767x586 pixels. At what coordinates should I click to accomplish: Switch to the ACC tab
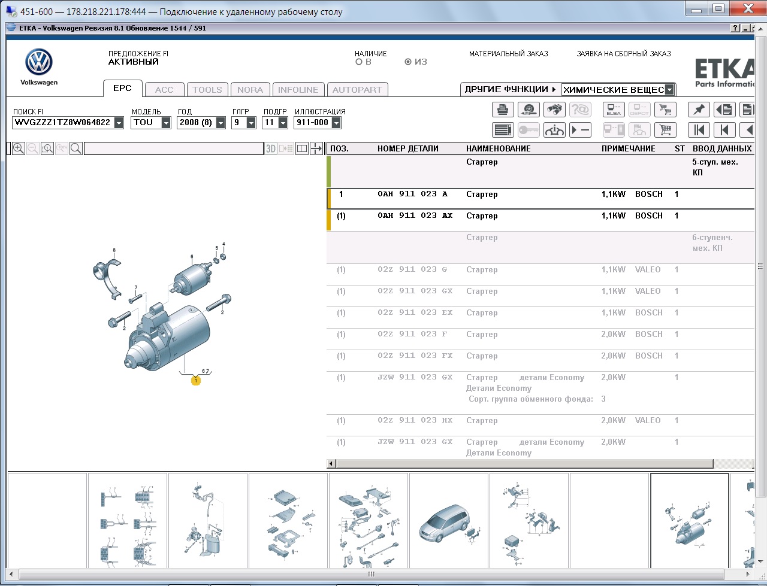pyautogui.click(x=164, y=90)
